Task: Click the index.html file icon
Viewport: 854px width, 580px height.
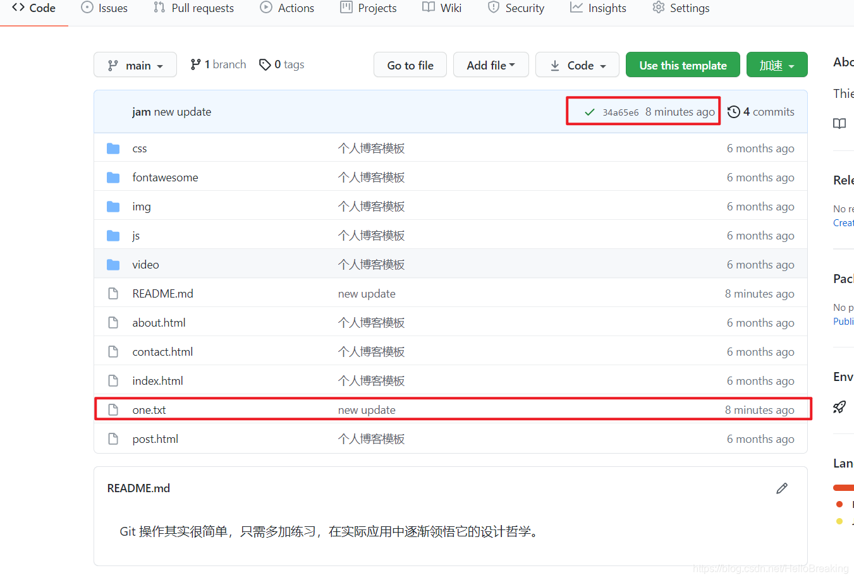Action: [113, 381]
